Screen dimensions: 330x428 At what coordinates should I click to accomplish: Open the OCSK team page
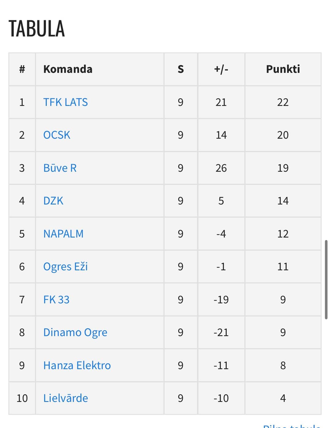point(57,135)
